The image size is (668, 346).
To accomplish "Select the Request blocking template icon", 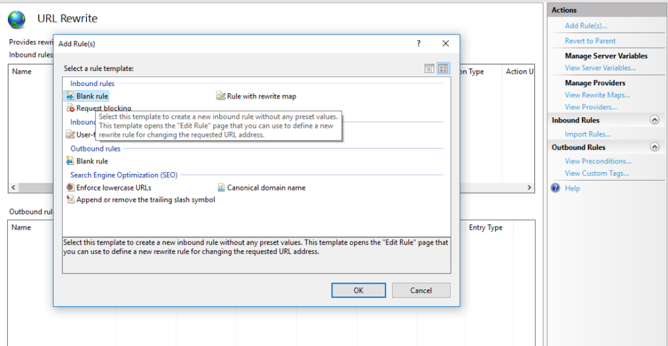I will pos(70,108).
